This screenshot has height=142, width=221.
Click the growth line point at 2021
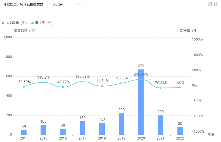click(x=161, y=88)
